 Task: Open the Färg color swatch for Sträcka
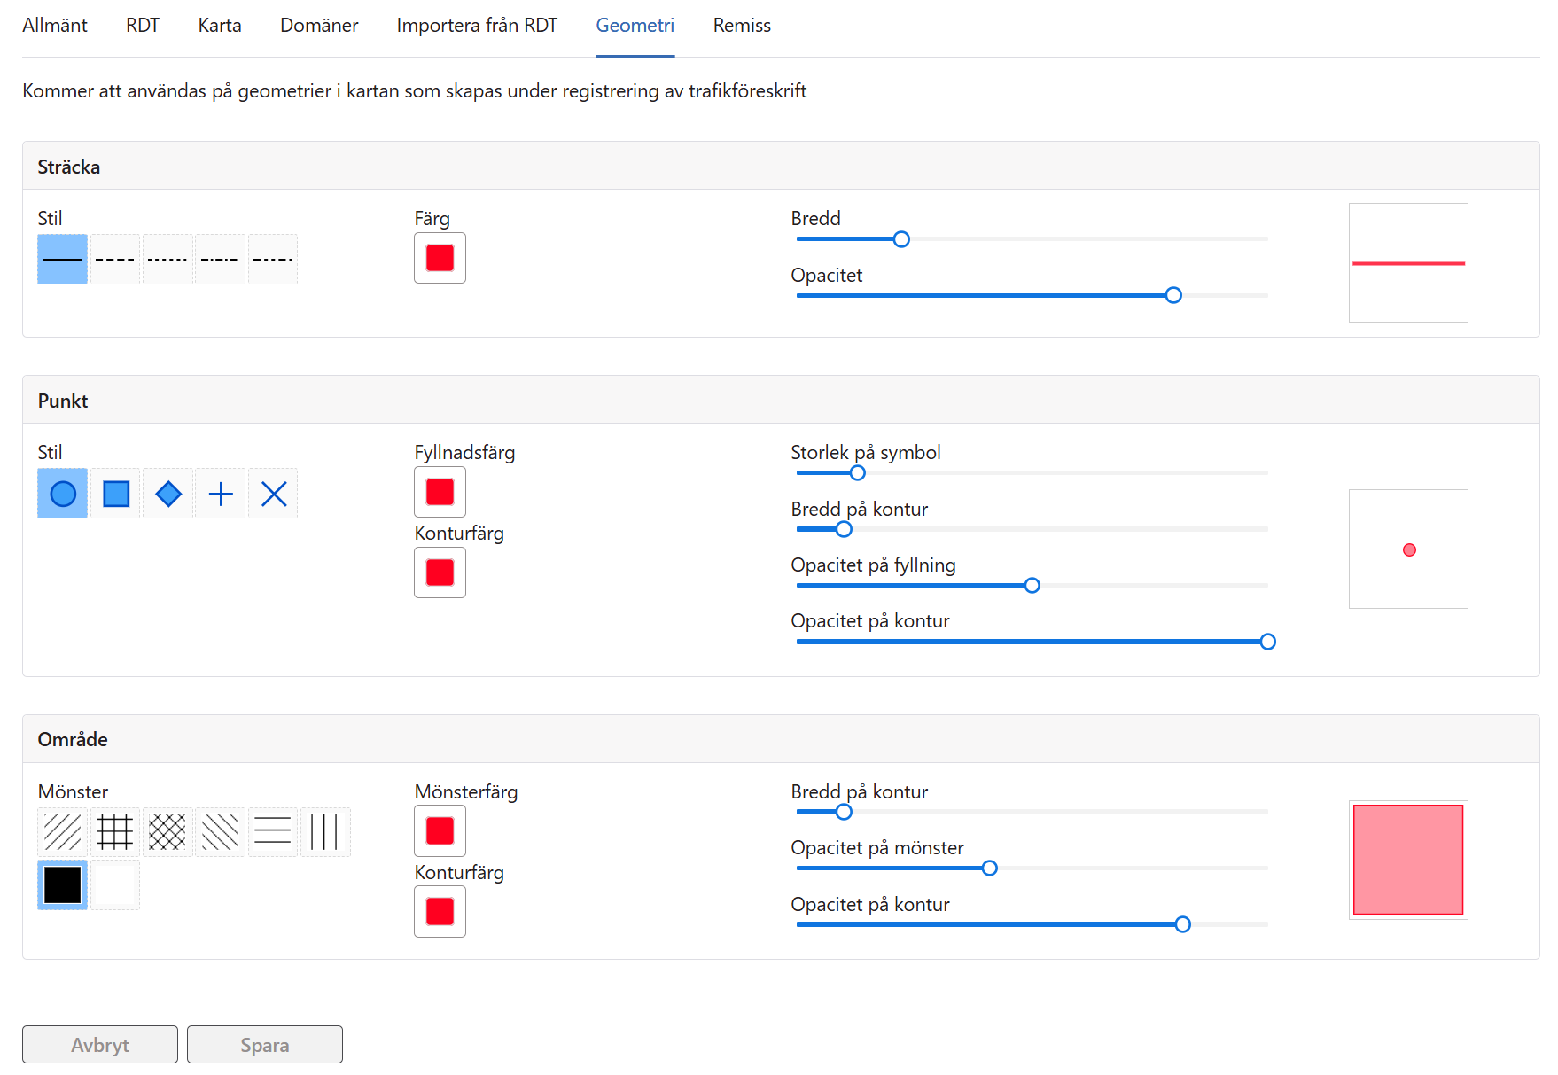click(440, 258)
